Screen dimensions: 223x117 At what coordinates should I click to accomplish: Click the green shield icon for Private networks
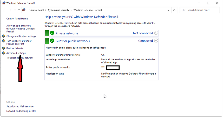[x=52, y=33]
